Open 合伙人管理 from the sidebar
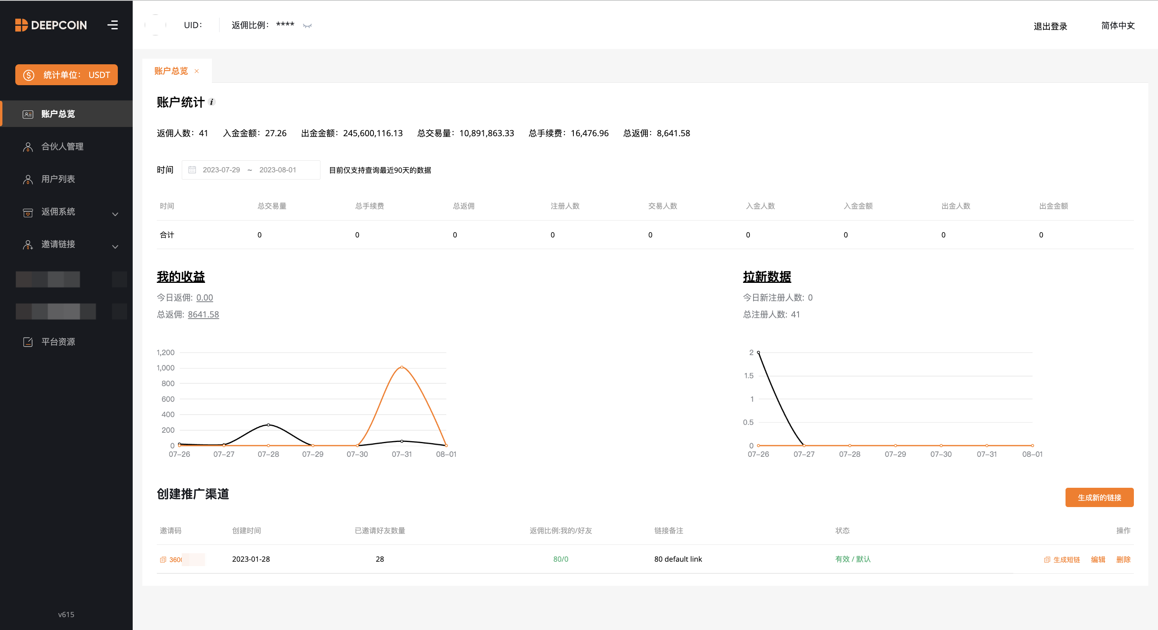Image resolution: width=1158 pixels, height=630 pixels. (62, 147)
